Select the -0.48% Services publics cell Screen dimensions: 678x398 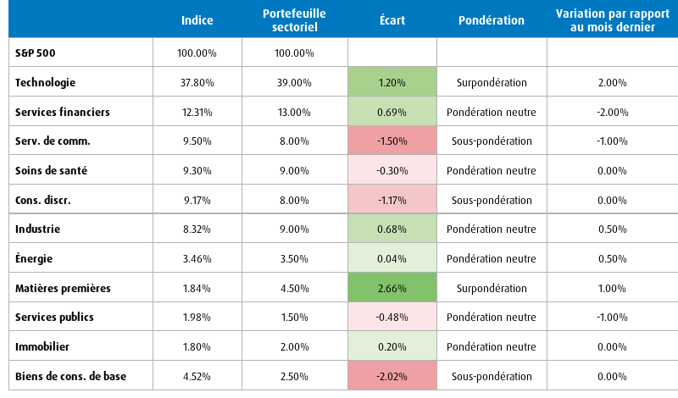pyautogui.click(x=392, y=317)
